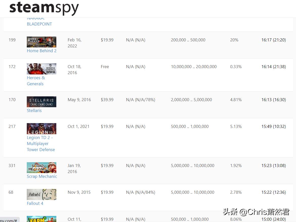Select owners range of Legion TD 2

point(190,127)
